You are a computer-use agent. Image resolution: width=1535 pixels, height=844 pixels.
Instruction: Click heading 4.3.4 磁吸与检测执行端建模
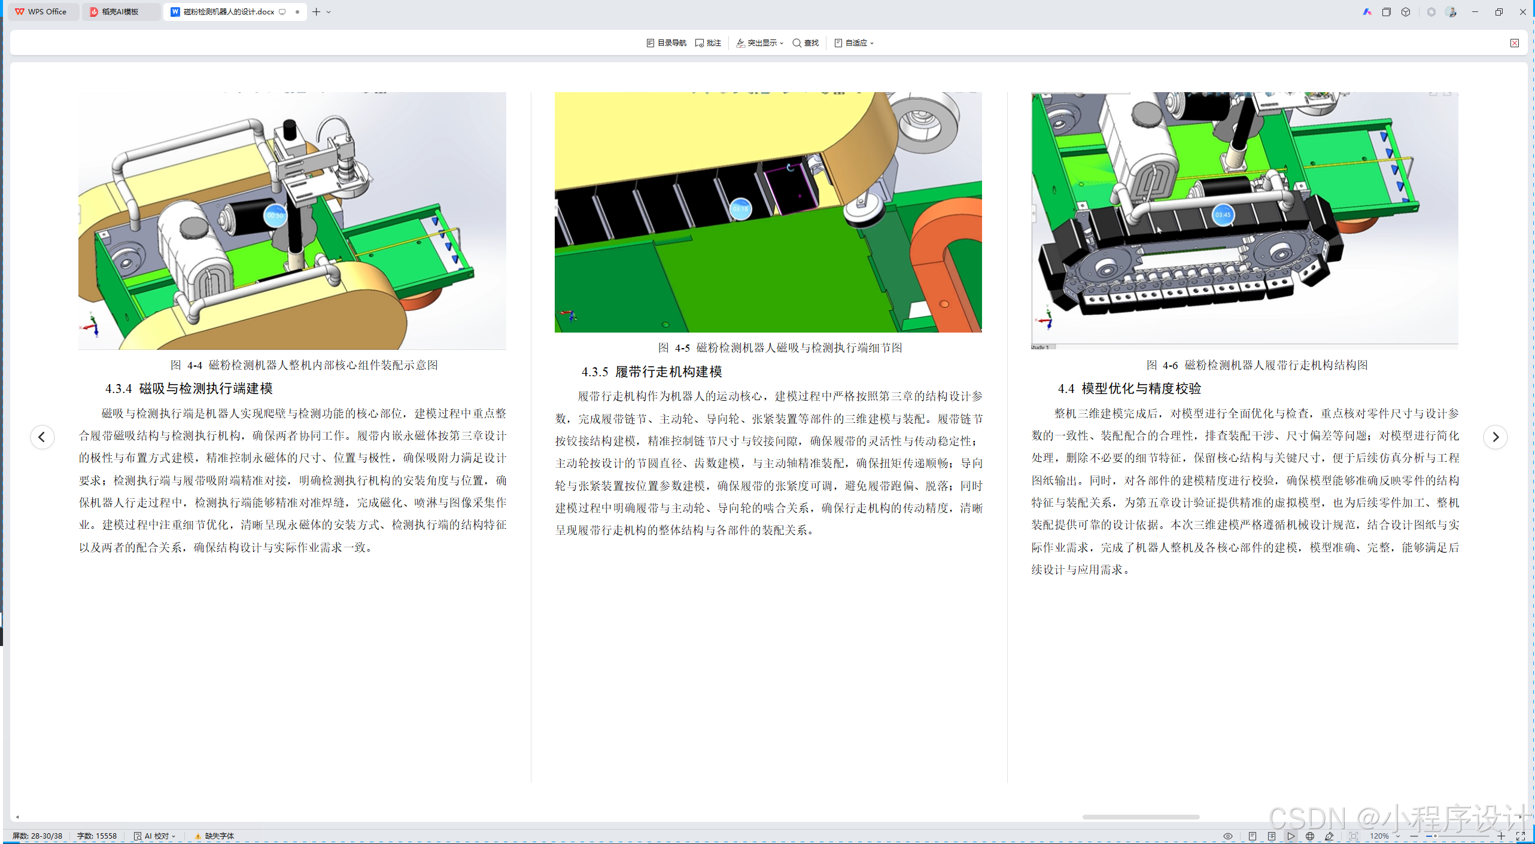coord(189,389)
